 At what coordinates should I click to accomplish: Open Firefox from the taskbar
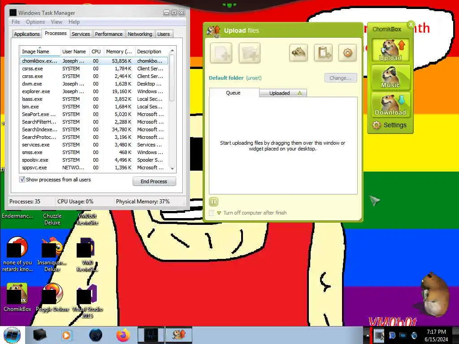click(x=123, y=335)
